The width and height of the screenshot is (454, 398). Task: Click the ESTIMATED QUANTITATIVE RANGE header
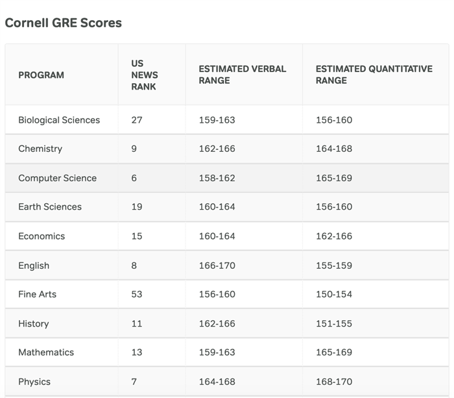tap(374, 75)
